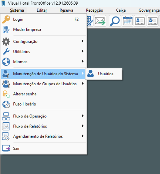Click the building edit toolbar icon
Screen dimensions: 160x174
pos(90,21)
